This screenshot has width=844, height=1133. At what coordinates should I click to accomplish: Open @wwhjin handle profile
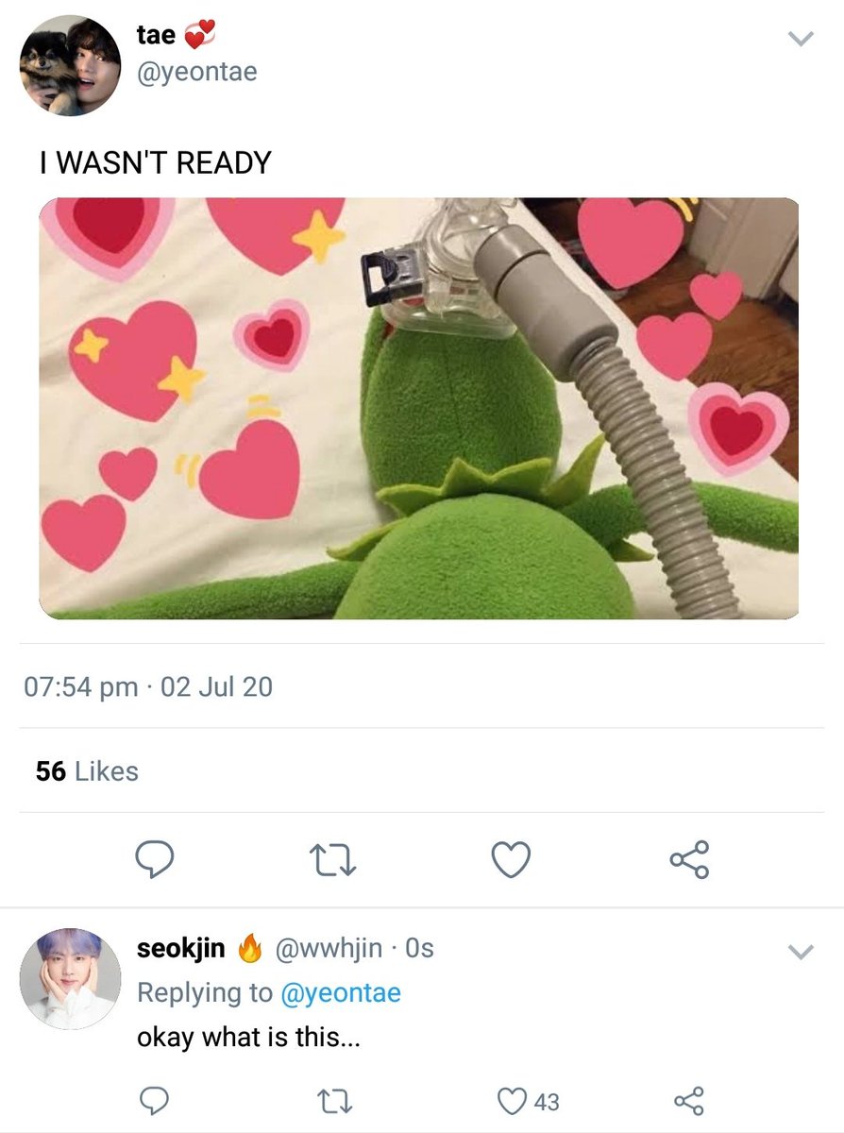click(x=329, y=948)
